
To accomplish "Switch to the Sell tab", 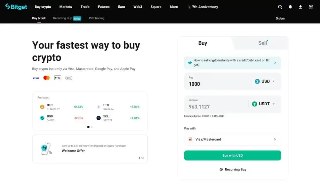I will point(263,43).
